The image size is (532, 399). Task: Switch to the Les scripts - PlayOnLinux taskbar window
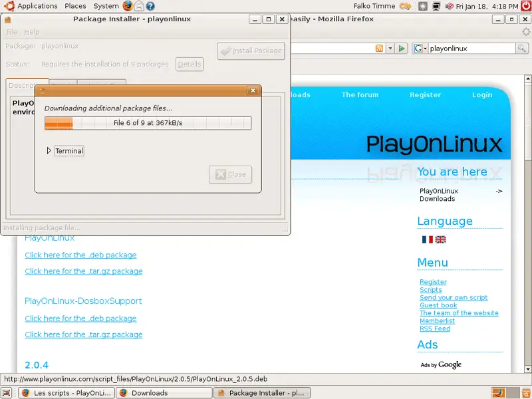(x=66, y=393)
